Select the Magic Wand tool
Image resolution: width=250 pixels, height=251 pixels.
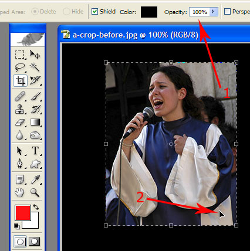35,67
